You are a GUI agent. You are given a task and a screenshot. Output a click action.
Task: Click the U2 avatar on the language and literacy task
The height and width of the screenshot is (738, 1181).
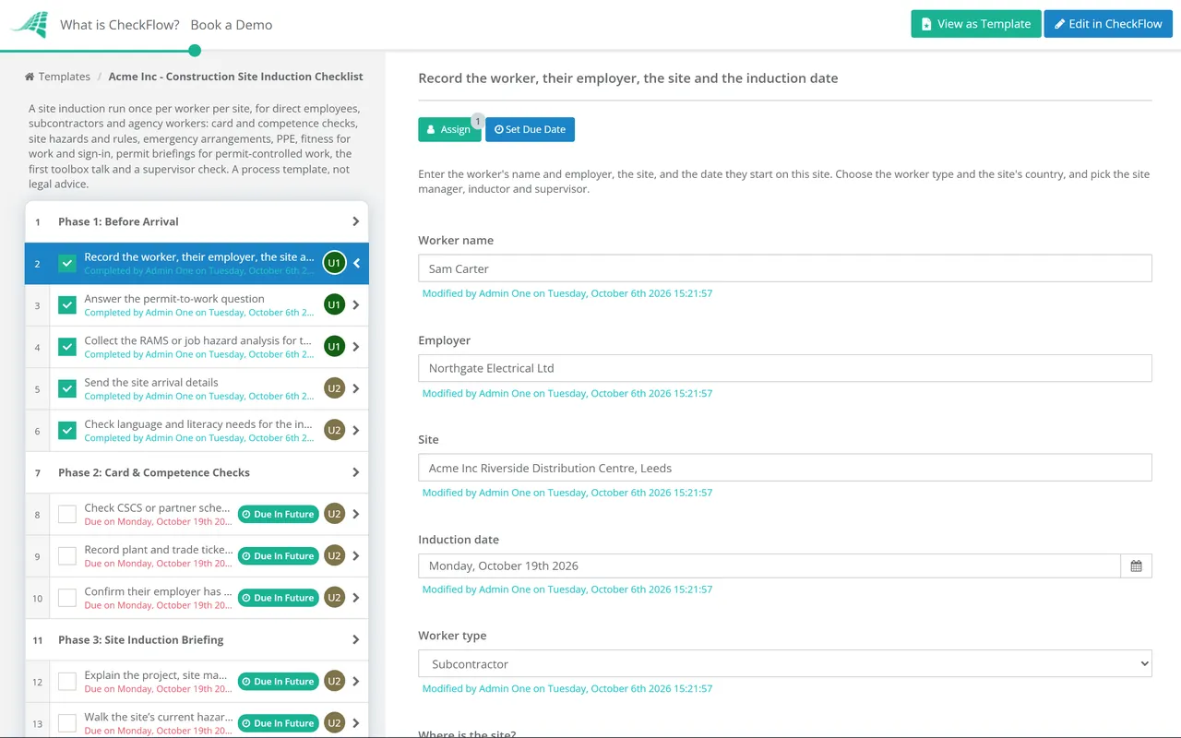tap(334, 430)
